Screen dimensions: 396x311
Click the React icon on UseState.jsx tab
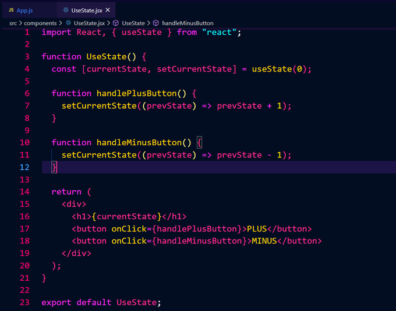[x=66, y=10]
